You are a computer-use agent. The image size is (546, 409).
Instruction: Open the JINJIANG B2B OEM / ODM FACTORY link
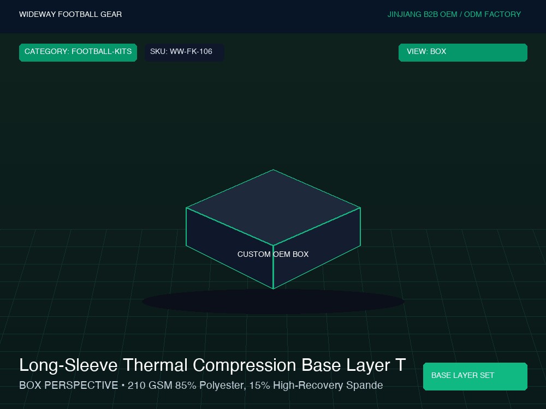coord(454,14)
